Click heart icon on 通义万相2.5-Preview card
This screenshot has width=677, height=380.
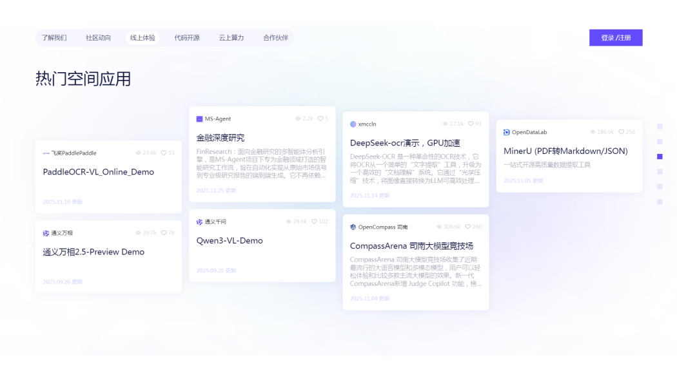click(164, 233)
